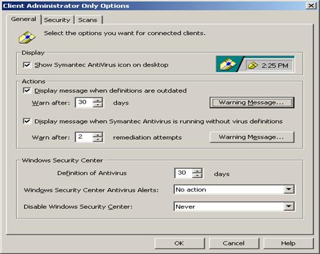Click the 'Windows Security Center Antivirus Alerts:' label
The width and height of the screenshot is (320, 254).
(91, 190)
